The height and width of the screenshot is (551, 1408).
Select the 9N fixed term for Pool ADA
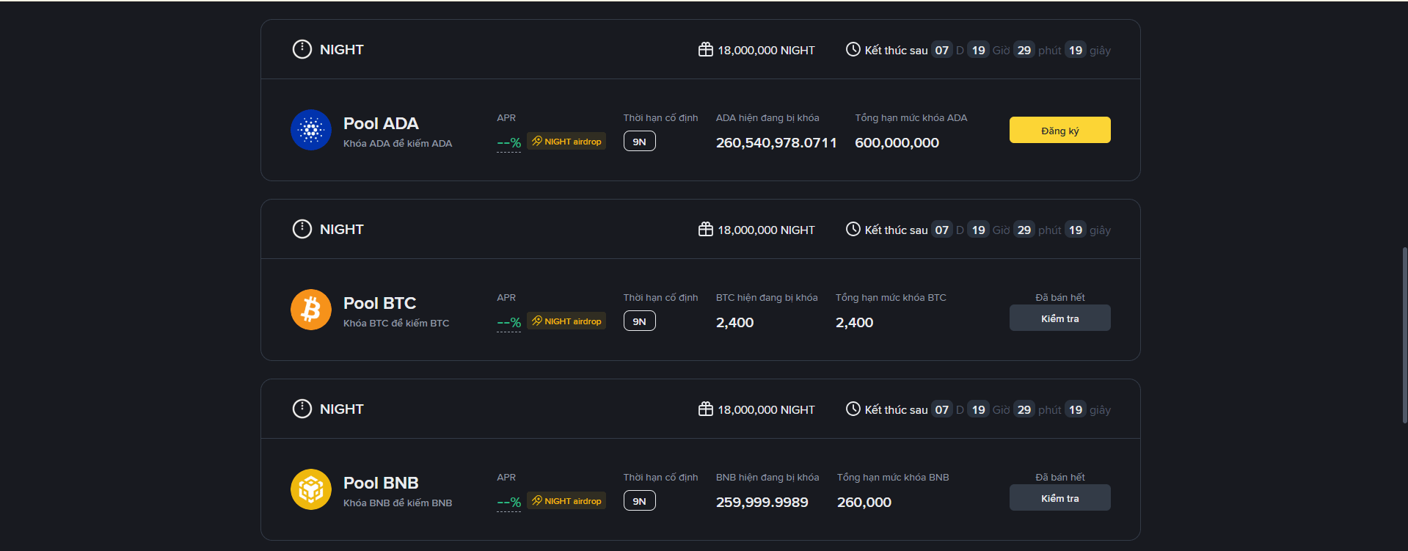pos(639,142)
